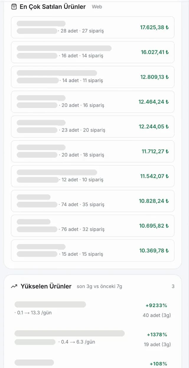Click the count 3 in Yükselen Ürünler header
The image size is (189, 368).
coord(173,286)
